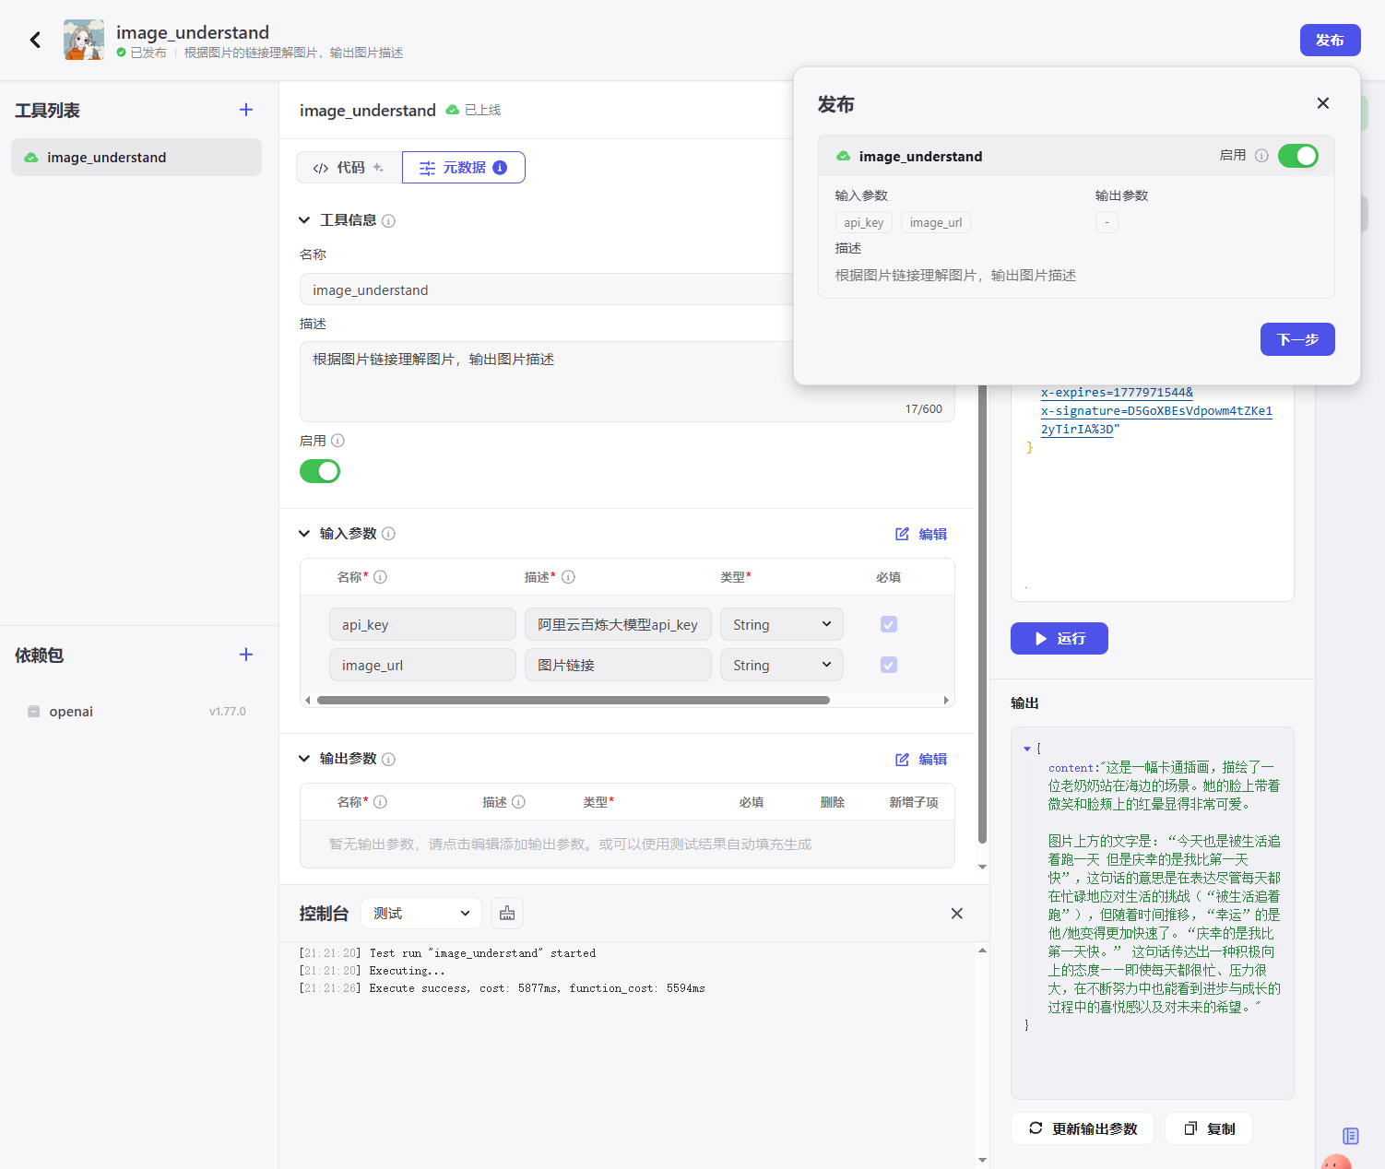Click the 下一步 button
Screen dimensions: 1385x1169
click(1297, 339)
